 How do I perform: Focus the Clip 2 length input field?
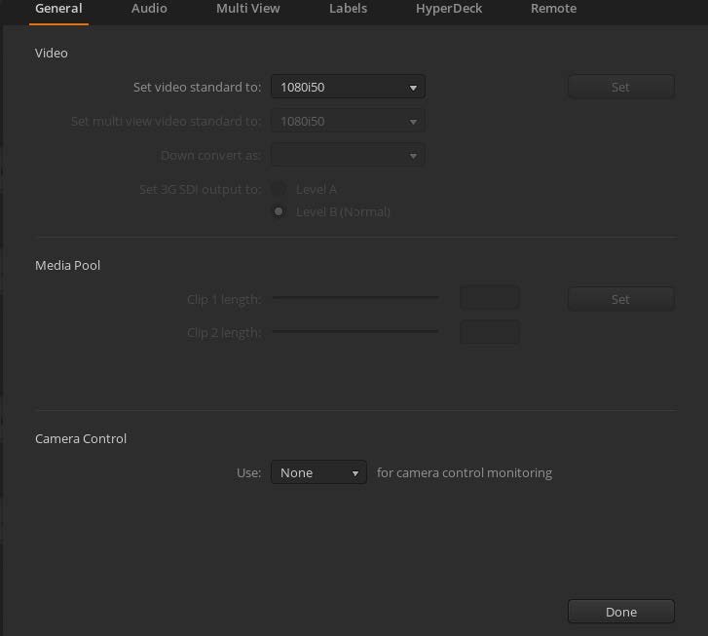489,332
